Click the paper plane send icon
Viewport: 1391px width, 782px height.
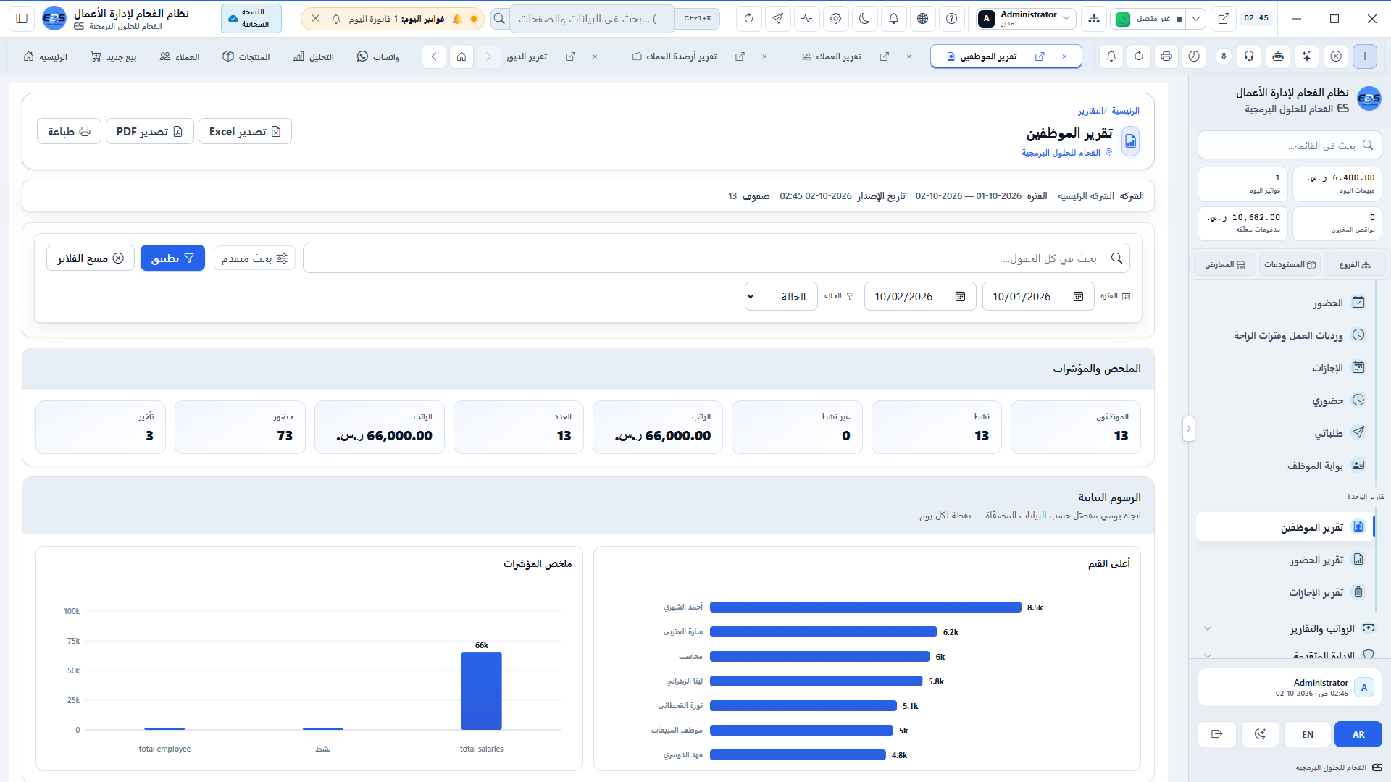(x=777, y=19)
